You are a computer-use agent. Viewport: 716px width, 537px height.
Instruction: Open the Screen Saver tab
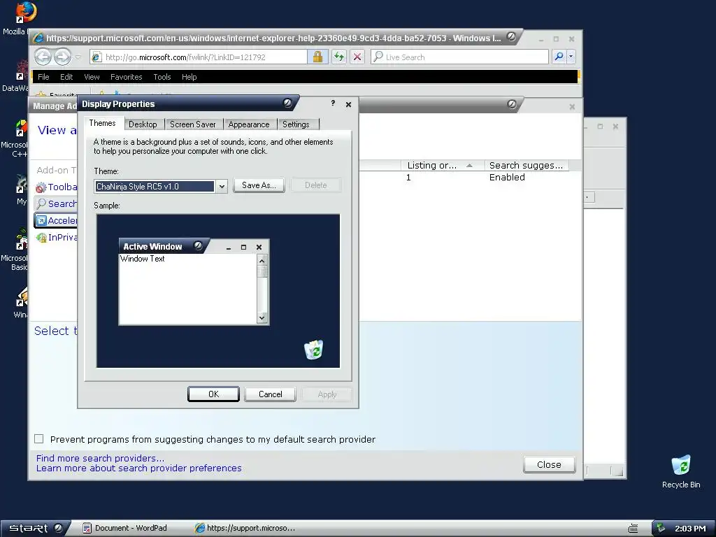[193, 124]
